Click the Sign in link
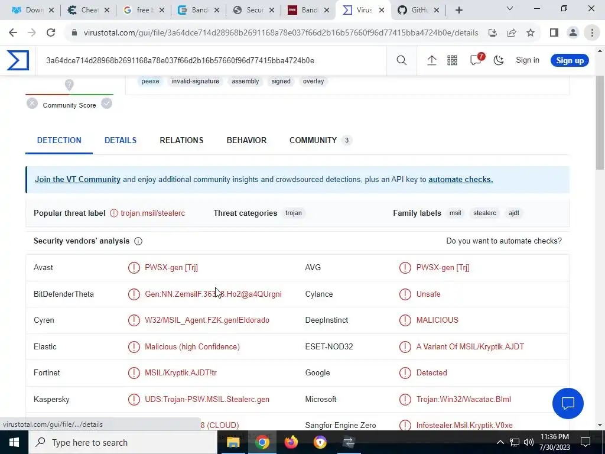605x454 pixels. coord(528,60)
